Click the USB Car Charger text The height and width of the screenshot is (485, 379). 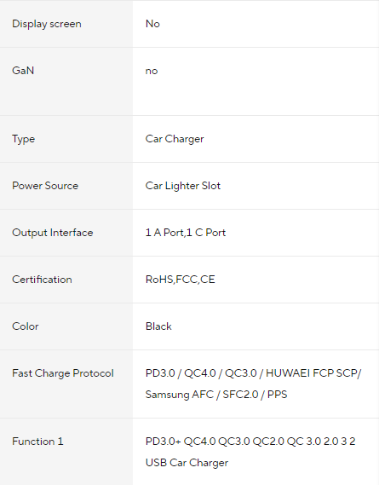(187, 463)
